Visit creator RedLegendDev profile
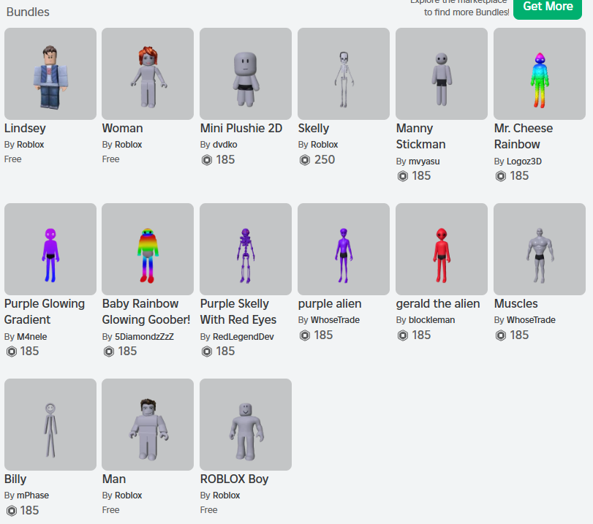 pyautogui.click(x=243, y=337)
